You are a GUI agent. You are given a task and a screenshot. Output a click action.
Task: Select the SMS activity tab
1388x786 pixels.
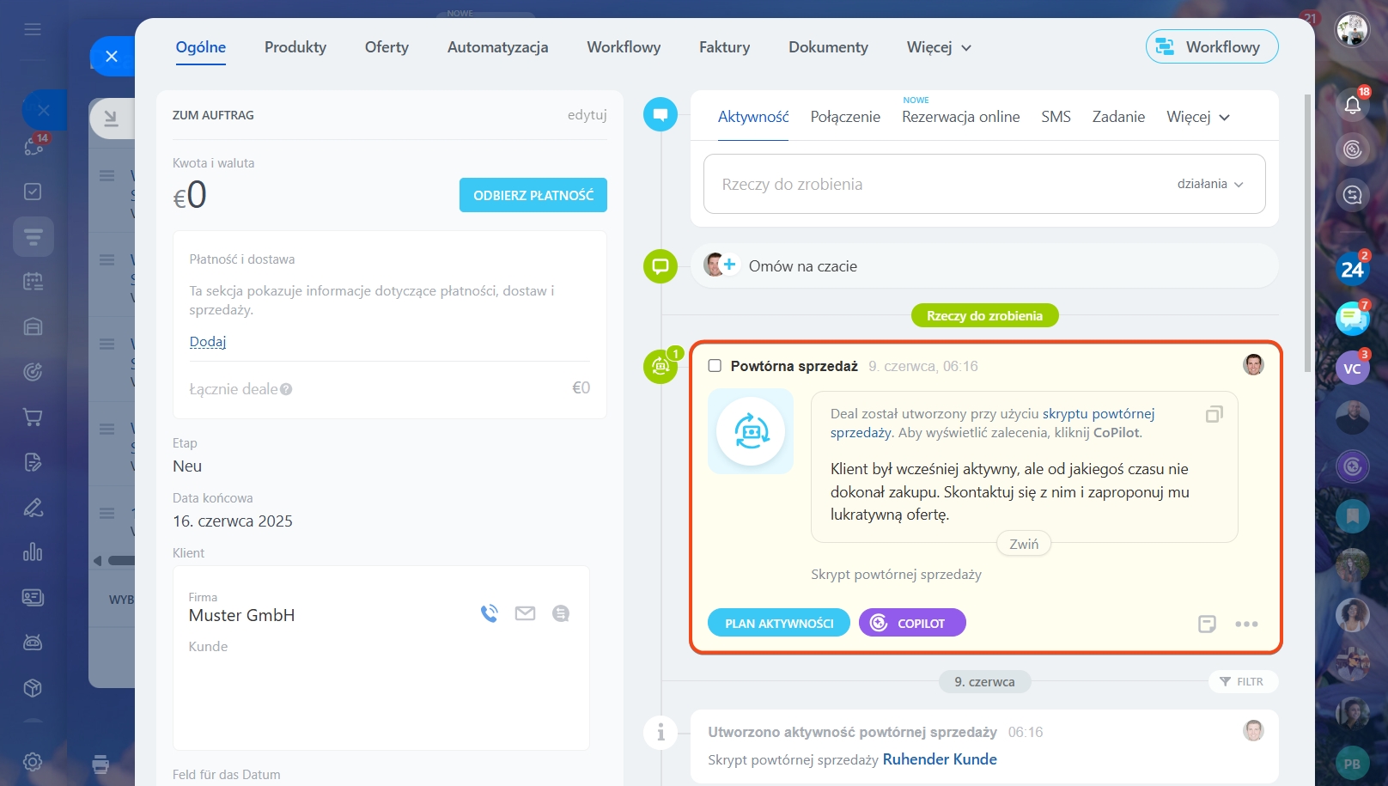(x=1056, y=117)
